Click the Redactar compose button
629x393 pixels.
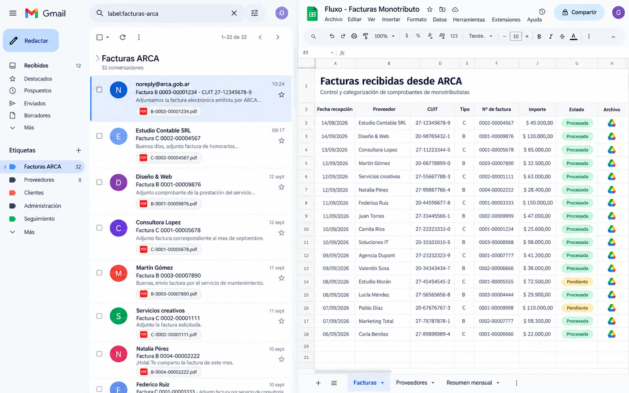coord(31,41)
